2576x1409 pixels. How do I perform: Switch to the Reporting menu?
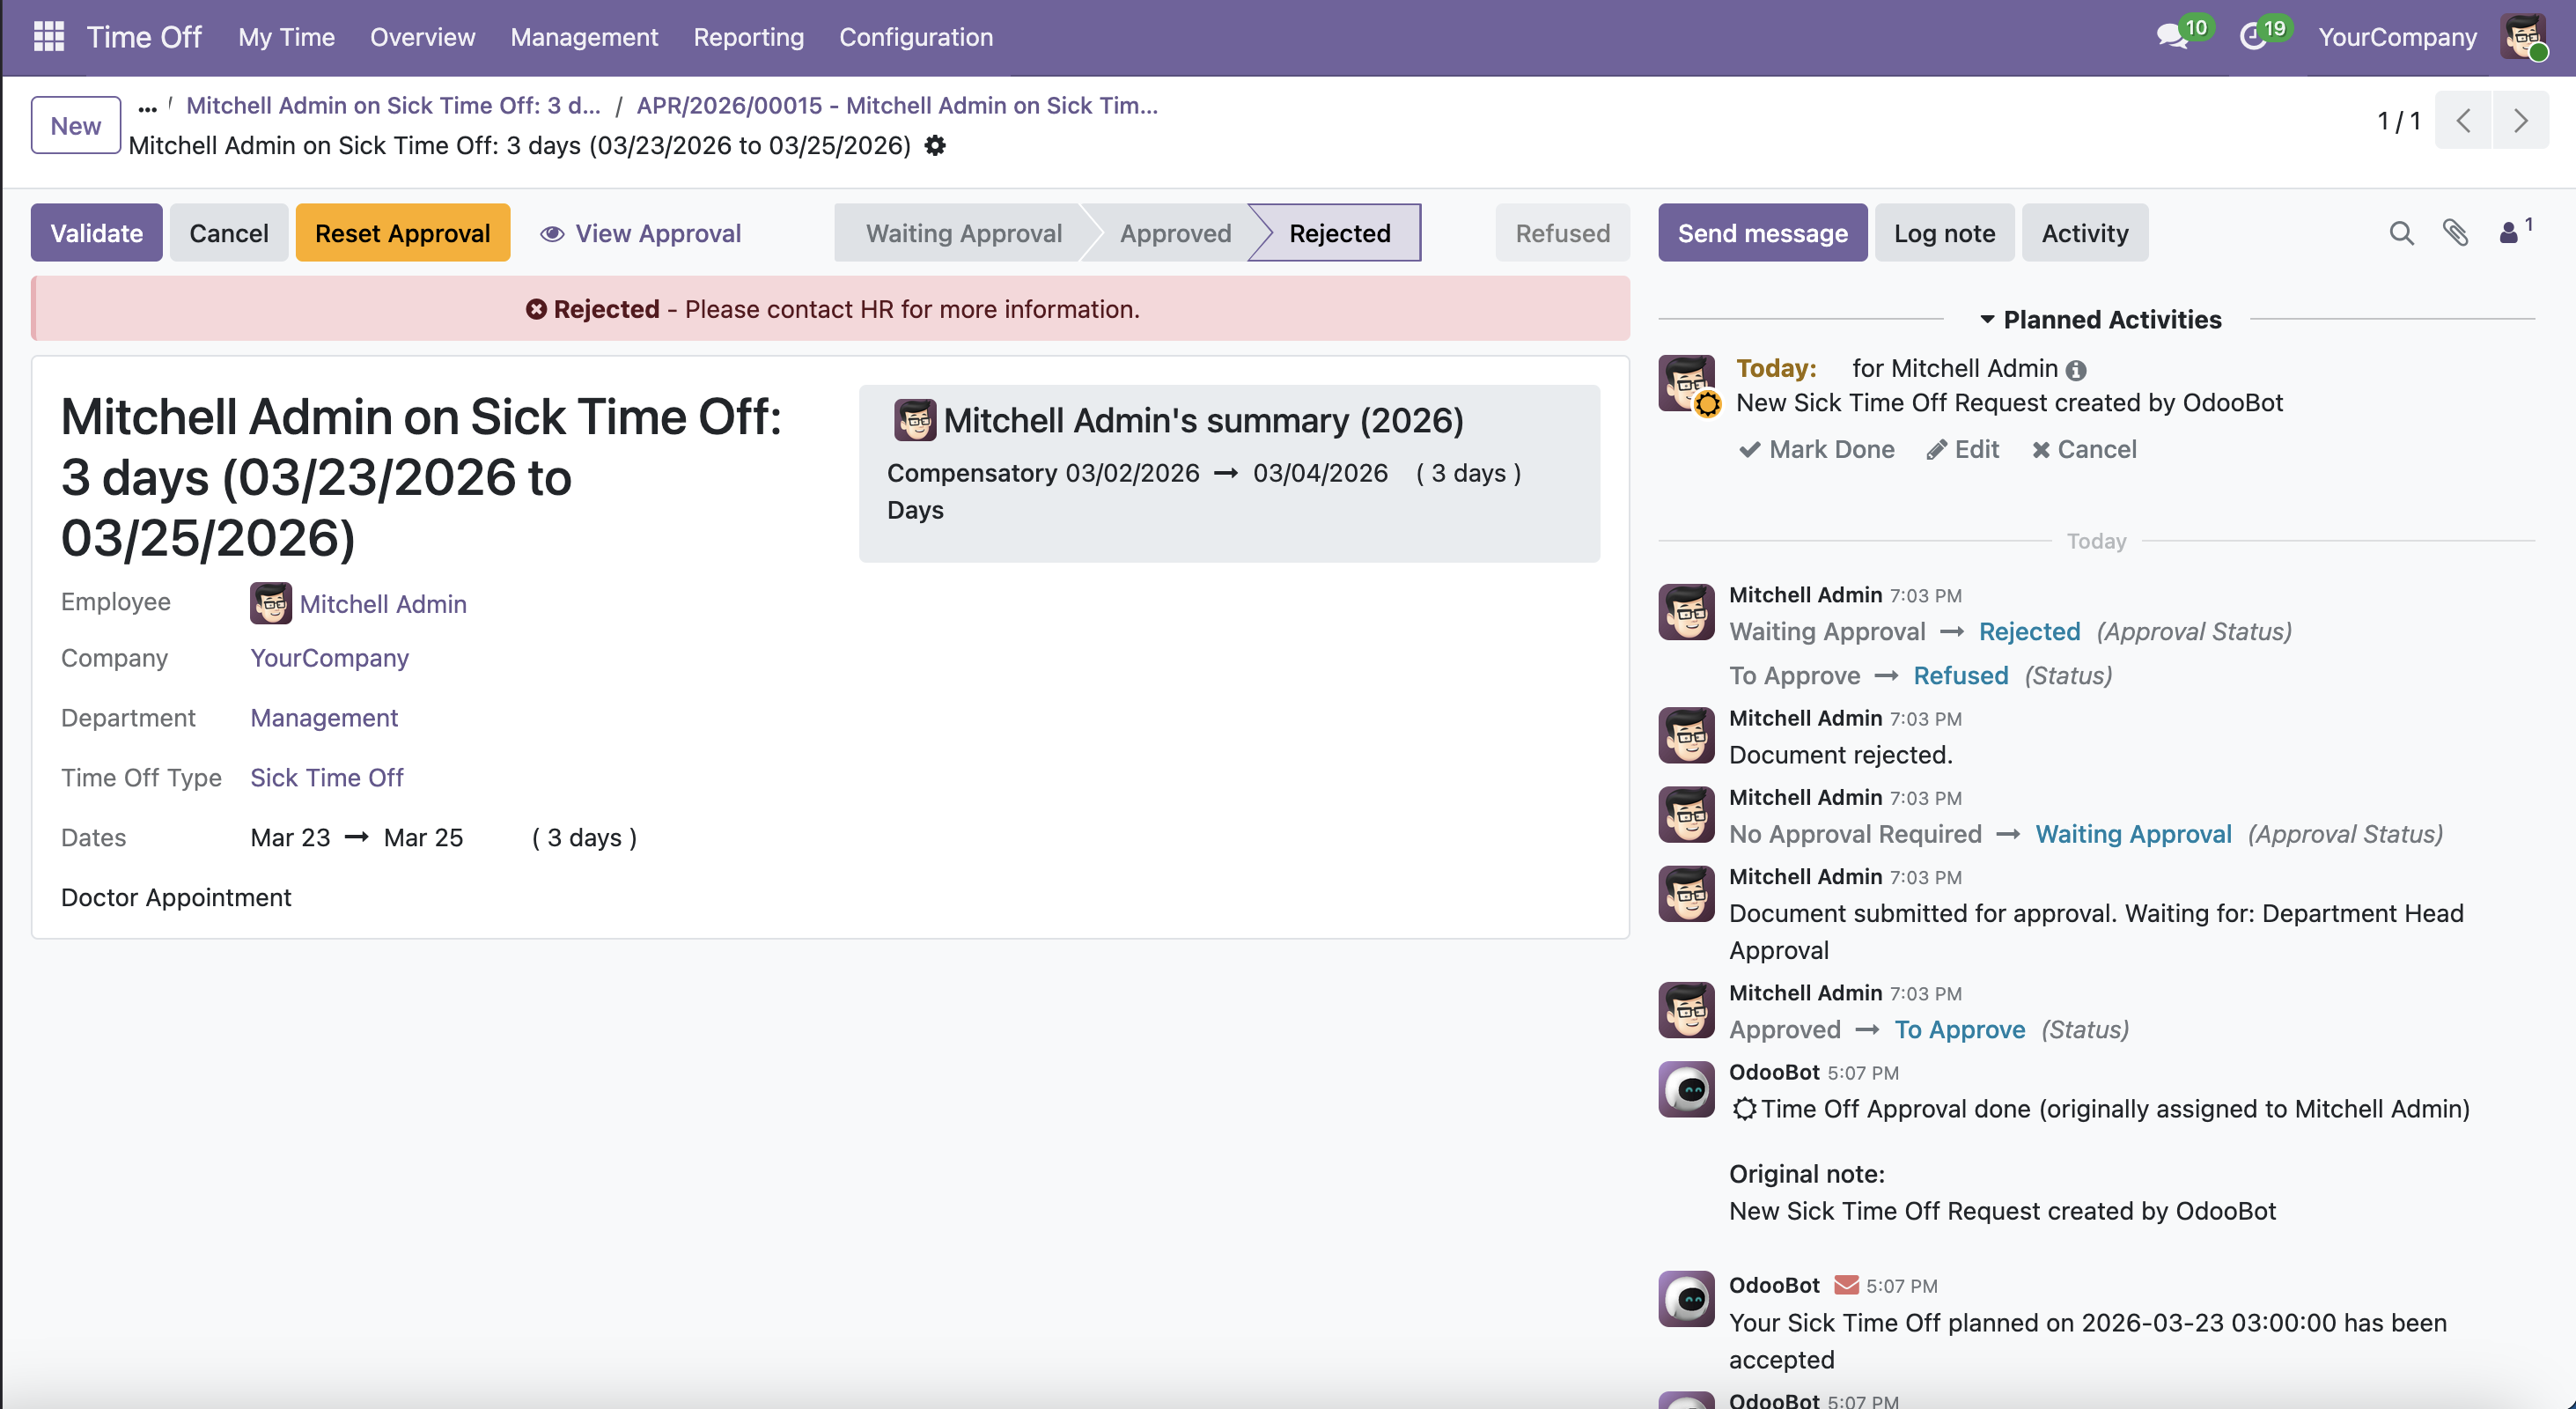pyautogui.click(x=748, y=37)
